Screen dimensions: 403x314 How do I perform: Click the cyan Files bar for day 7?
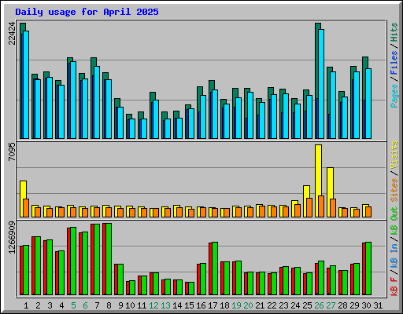click(x=97, y=102)
